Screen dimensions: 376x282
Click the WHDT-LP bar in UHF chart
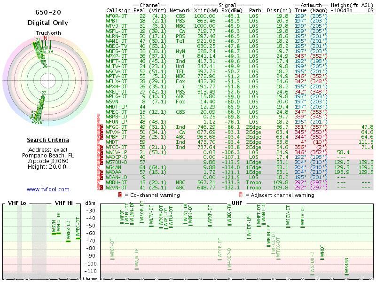[x=249, y=238]
